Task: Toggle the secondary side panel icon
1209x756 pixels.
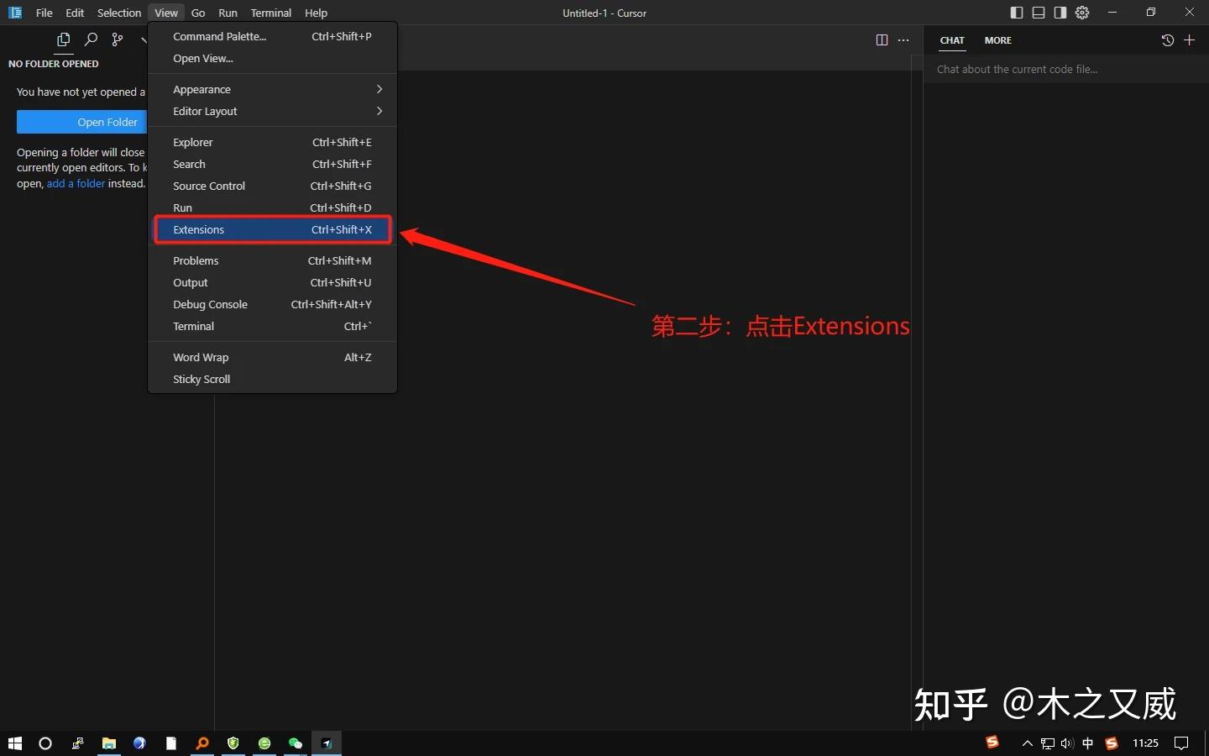Action: [1060, 13]
